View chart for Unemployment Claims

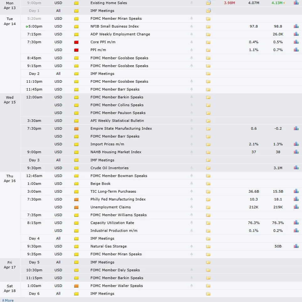click(x=296, y=207)
